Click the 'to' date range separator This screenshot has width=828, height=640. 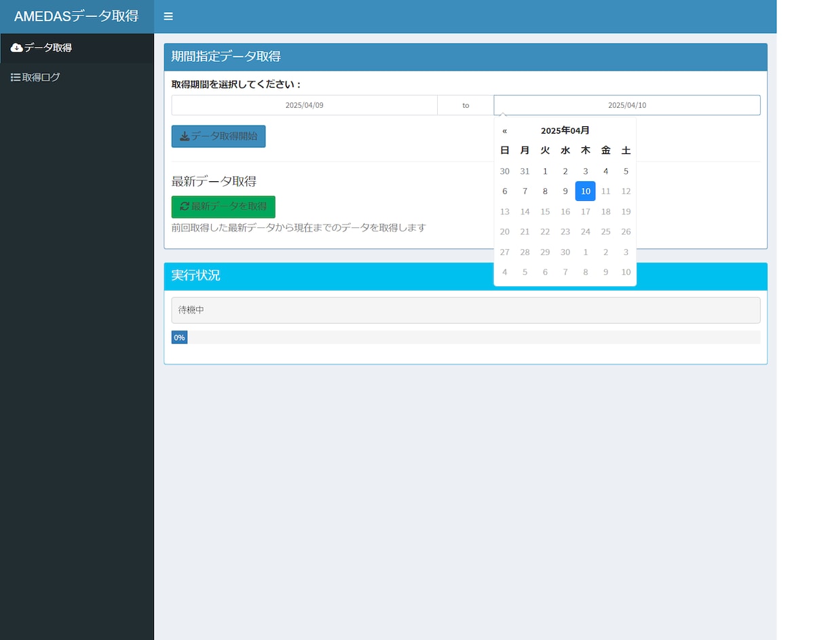pos(466,105)
